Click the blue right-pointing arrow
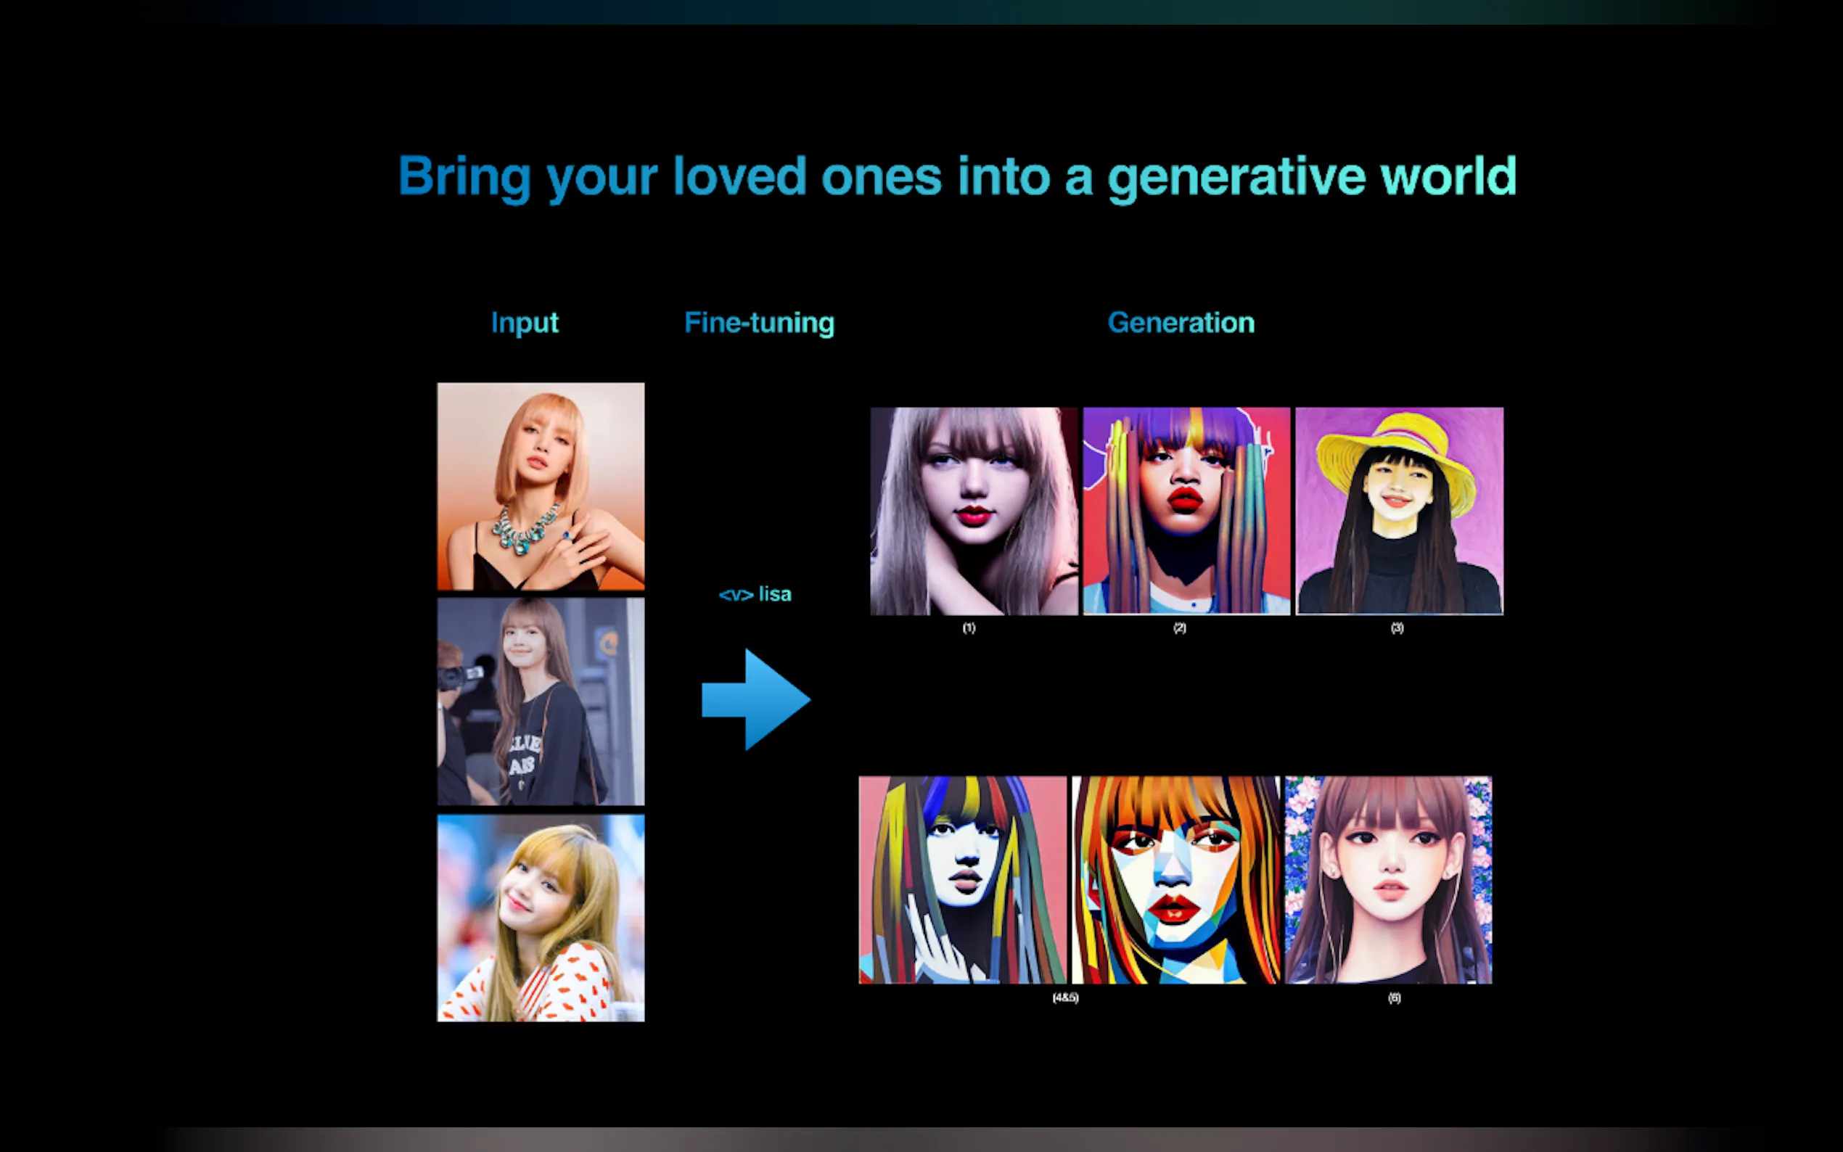The height and width of the screenshot is (1152, 1843). pyautogui.click(x=756, y=699)
